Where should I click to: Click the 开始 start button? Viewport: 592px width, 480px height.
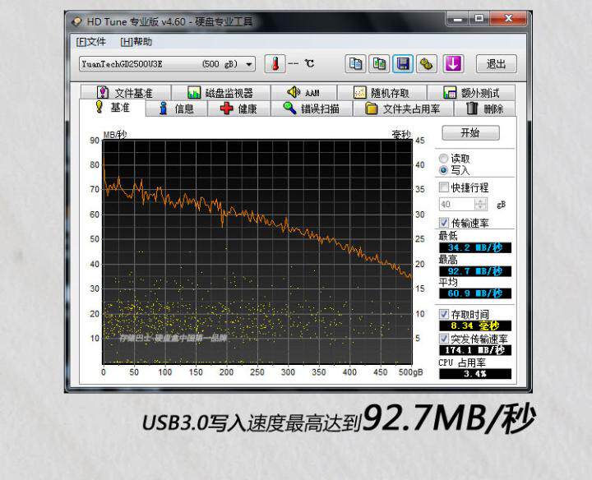pyautogui.click(x=470, y=133)
